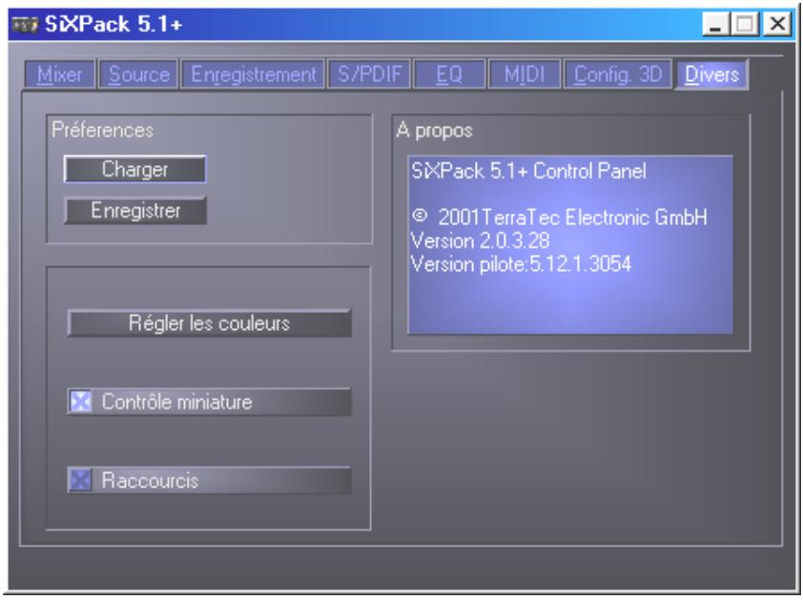The height and width of the screenshot is (600, 803).
Task: Open Régler les couleurs settings
Action: pyautogui.click(x=210, y=323)
